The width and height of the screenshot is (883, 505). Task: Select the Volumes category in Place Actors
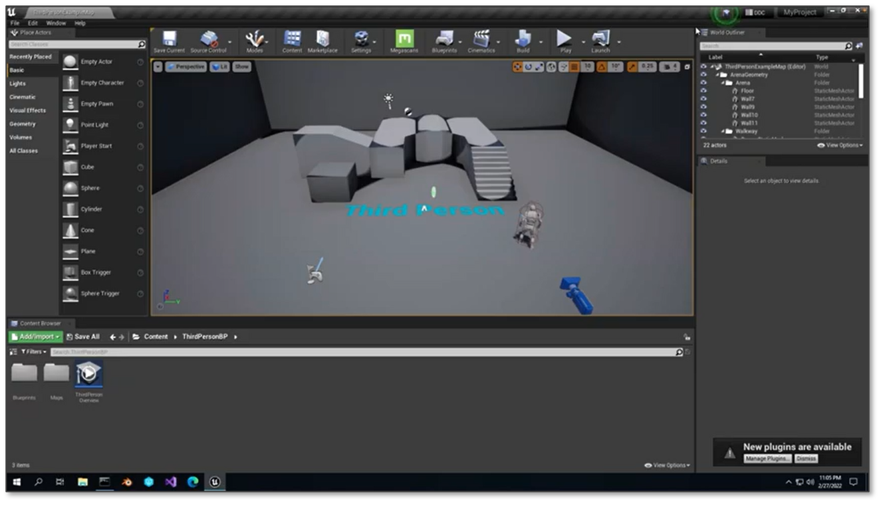coord(21,138)
